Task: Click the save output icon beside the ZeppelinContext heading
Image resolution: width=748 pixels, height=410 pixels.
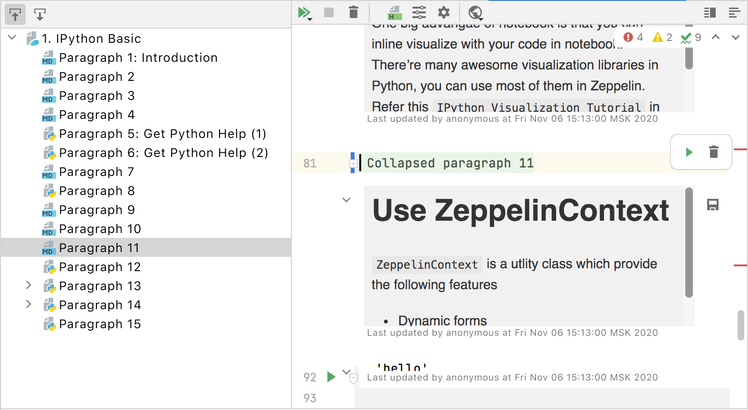Action: coord(713,205)
